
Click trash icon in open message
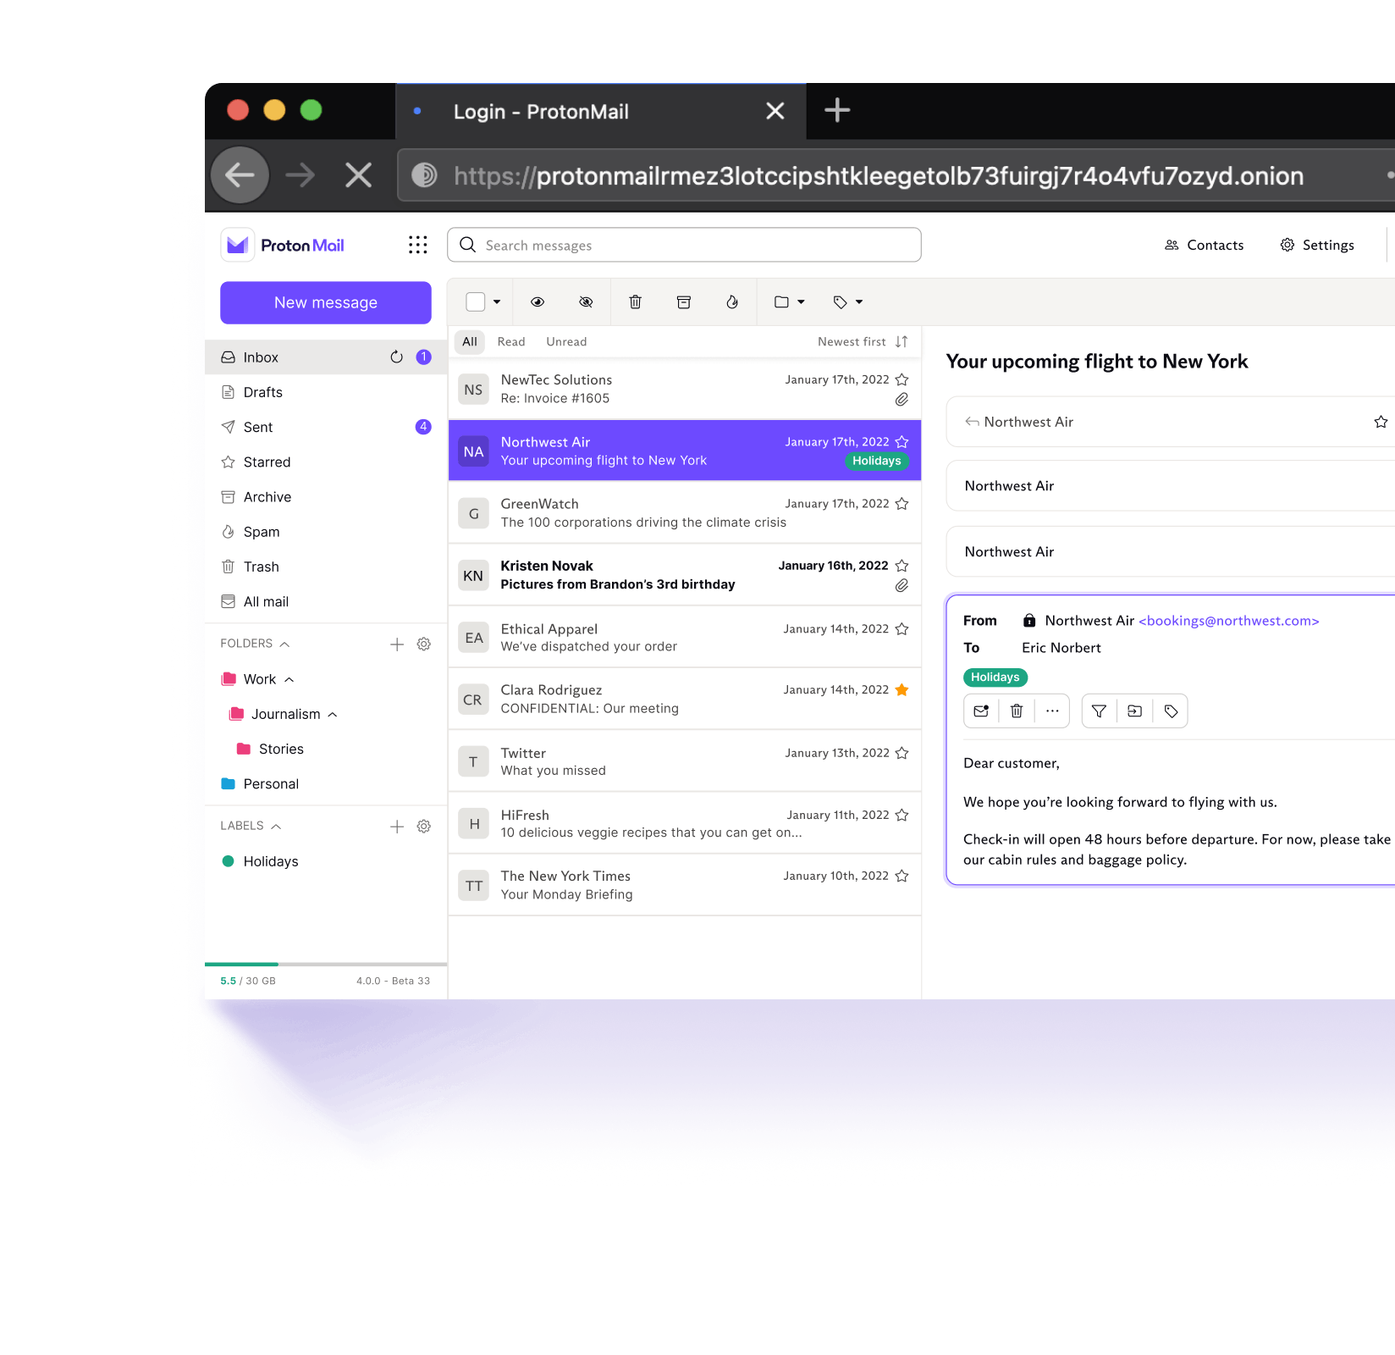1017,711
